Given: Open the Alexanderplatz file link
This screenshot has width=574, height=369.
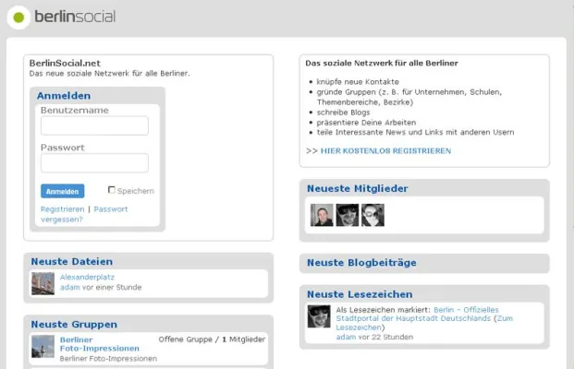Looking at the screenshot, I should [85, 277].
